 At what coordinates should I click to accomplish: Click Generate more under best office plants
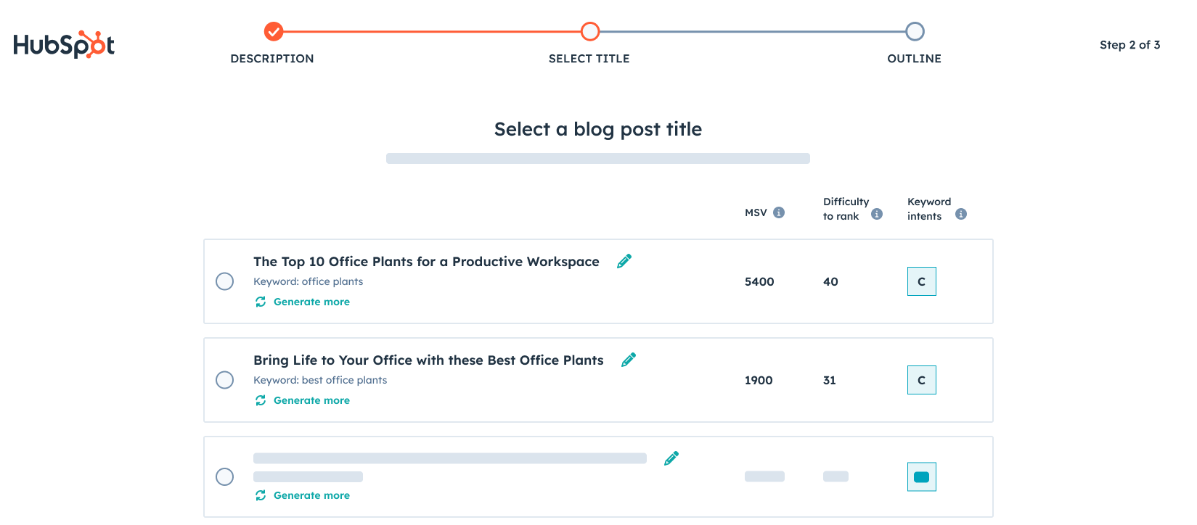pos(311,400)
